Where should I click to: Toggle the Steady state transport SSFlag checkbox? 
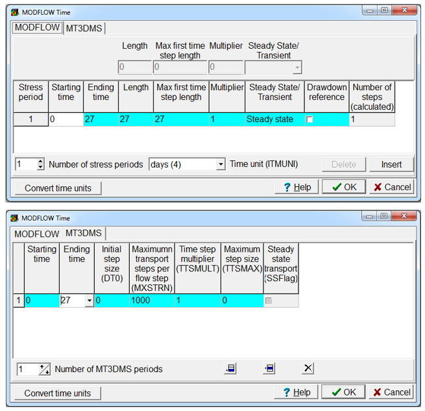click(x=269, y=301)
